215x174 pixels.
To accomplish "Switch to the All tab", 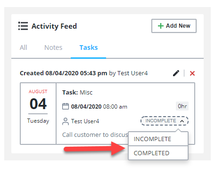I will [24, 47].
